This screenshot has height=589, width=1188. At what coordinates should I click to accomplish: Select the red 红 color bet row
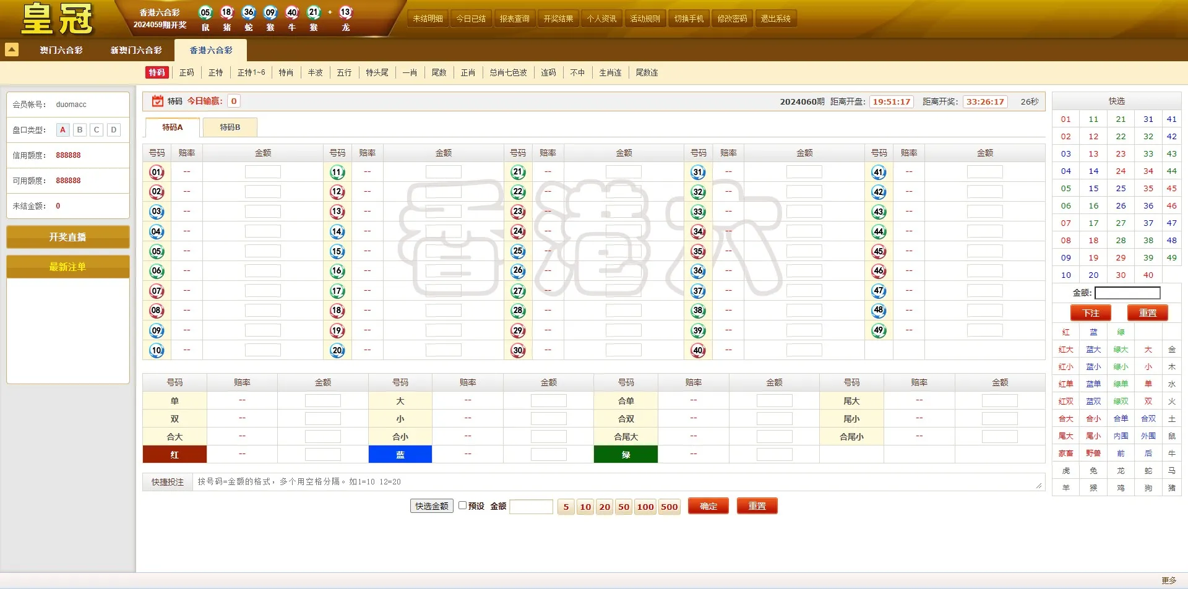coord(175,454)
